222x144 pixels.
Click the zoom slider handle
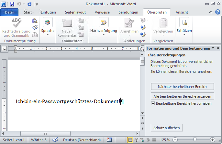(x=194, y=140)
